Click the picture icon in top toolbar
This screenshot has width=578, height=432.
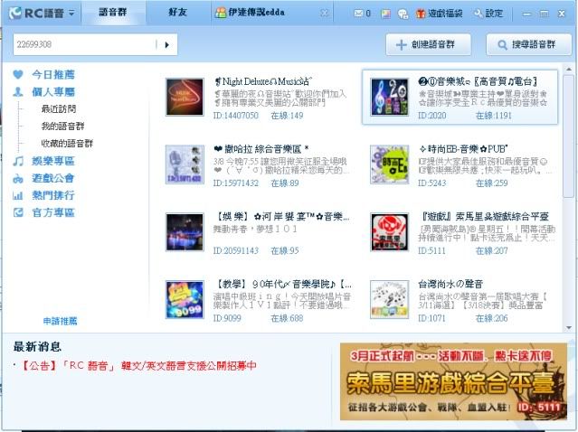click(x=385, y=14)
